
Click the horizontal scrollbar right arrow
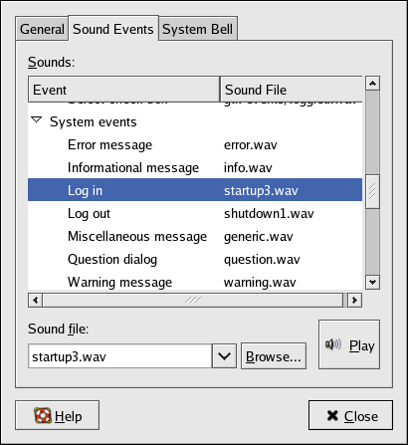click(354, 301)
